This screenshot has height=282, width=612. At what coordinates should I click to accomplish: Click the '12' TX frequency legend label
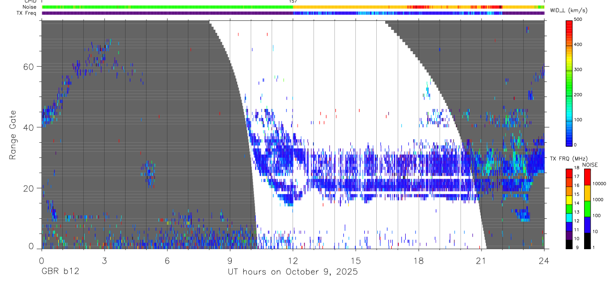576,221
